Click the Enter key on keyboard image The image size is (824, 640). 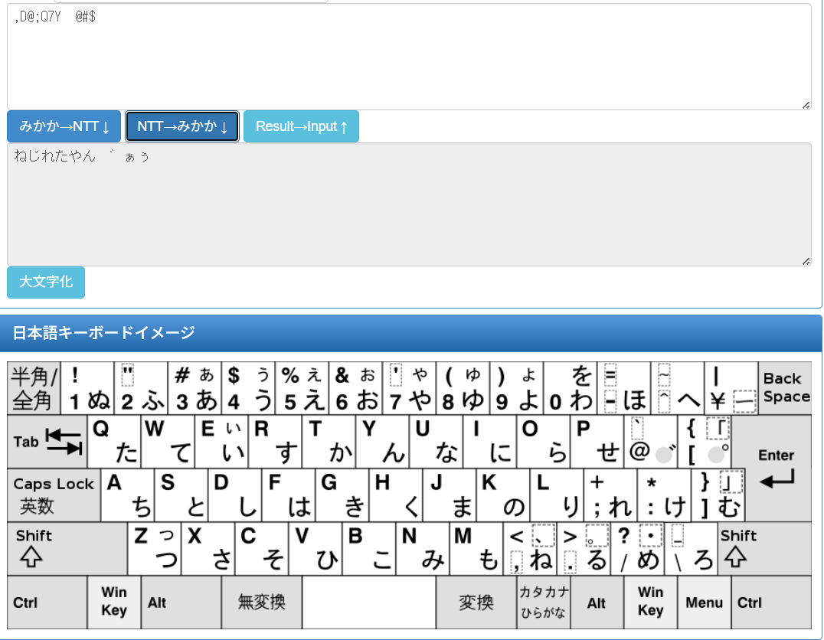tap(777, 467)
